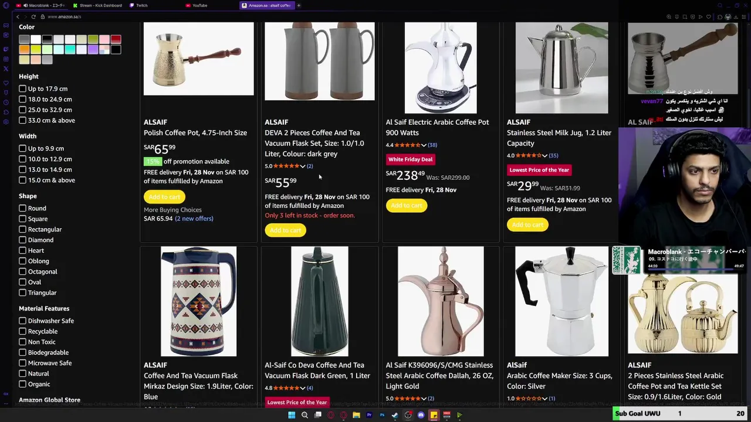Open Twitch from the browser sidebar

point(6,49)
